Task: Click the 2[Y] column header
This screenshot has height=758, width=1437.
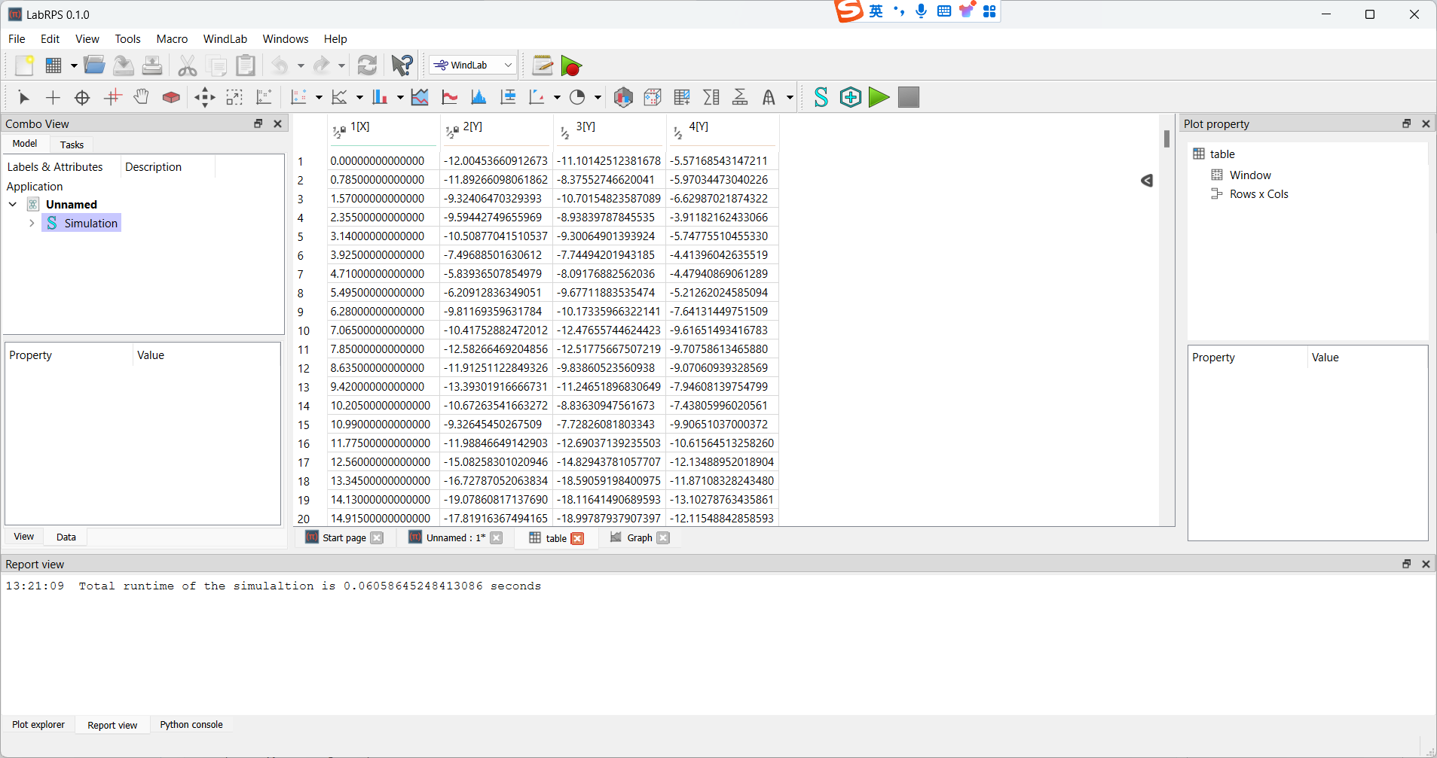Action: coord(472,127)
